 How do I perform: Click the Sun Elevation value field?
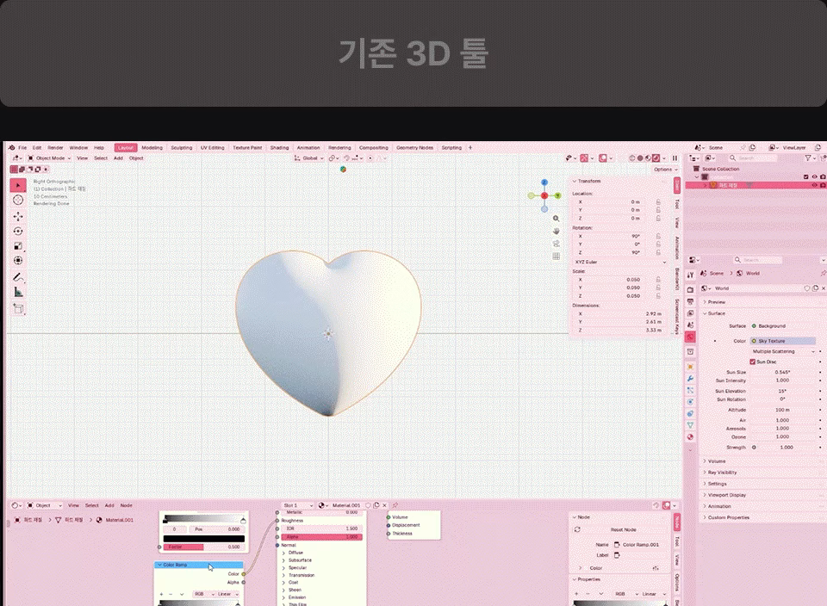point(783,391)
